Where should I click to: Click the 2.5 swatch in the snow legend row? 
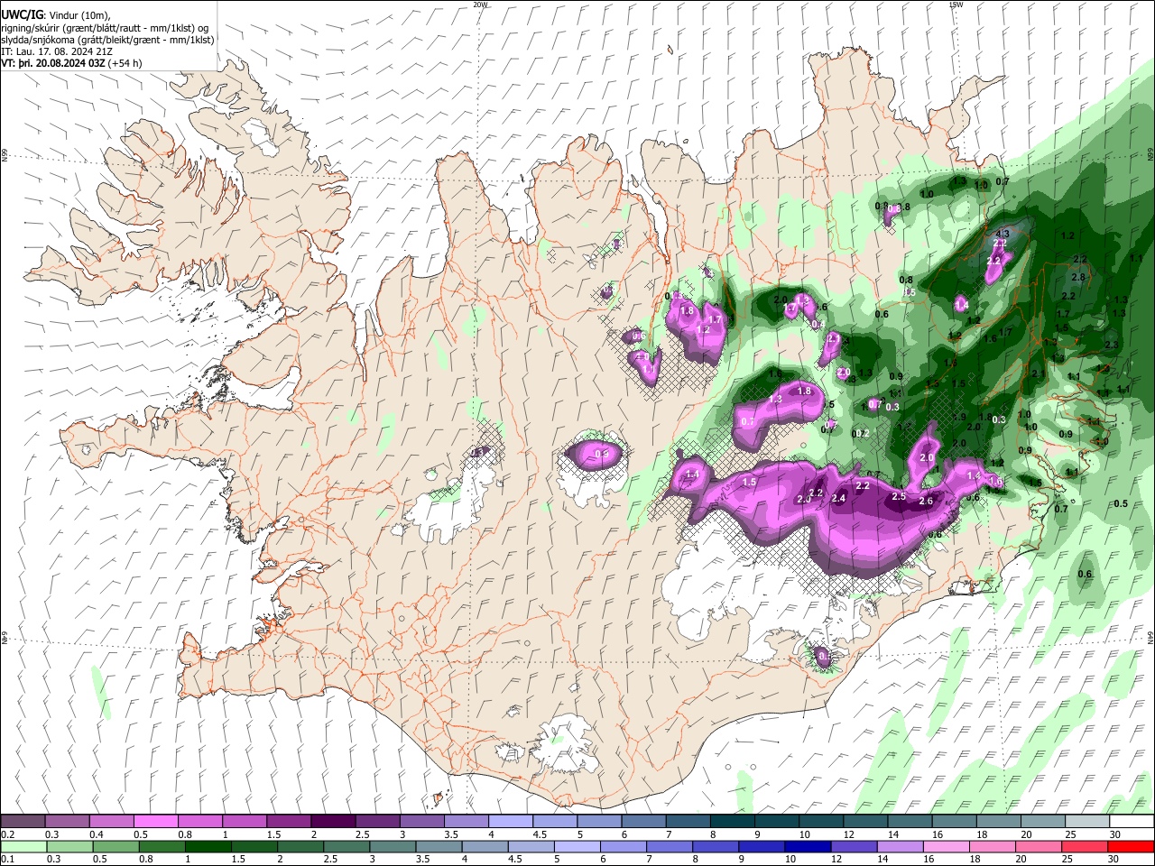pyautogui.click(x=376, y=822)
